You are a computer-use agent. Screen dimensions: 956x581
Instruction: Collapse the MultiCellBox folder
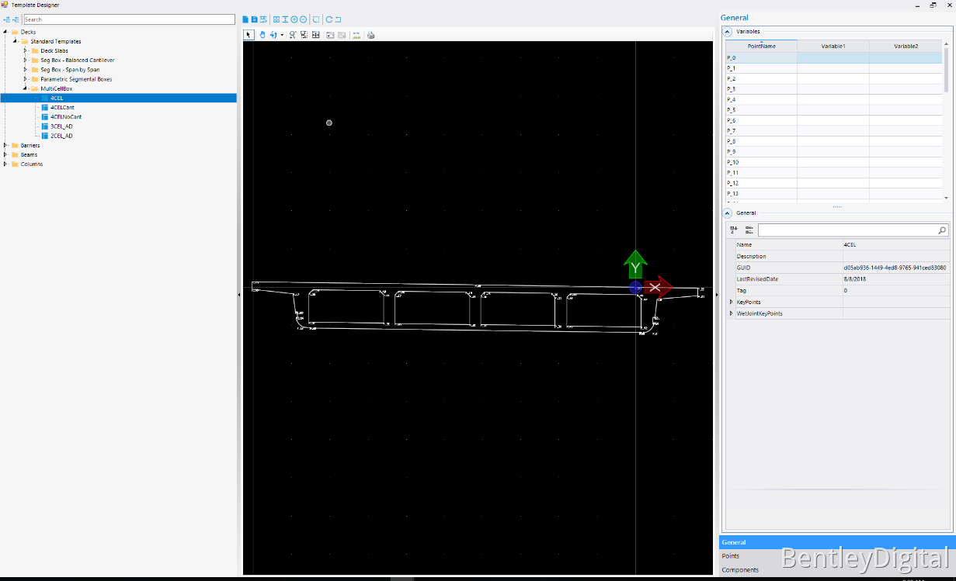pyautogui.click(x=26, y=88)
